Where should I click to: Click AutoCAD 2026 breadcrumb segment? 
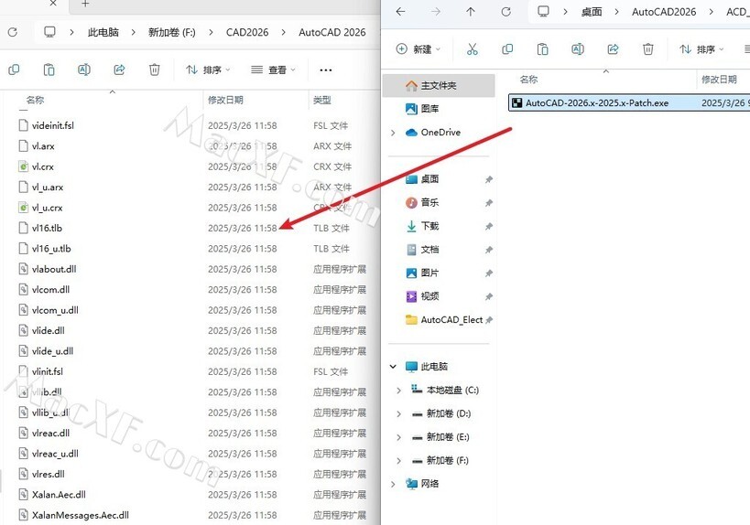[x=332, y=32]
